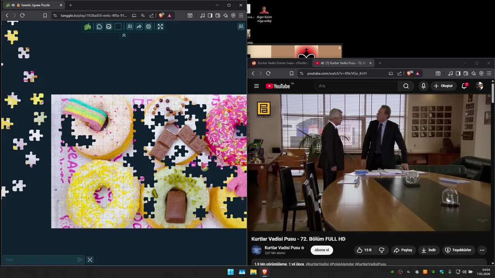Click the tanggle.io address bar
The image size is (495, 278).
coord(94,15)
